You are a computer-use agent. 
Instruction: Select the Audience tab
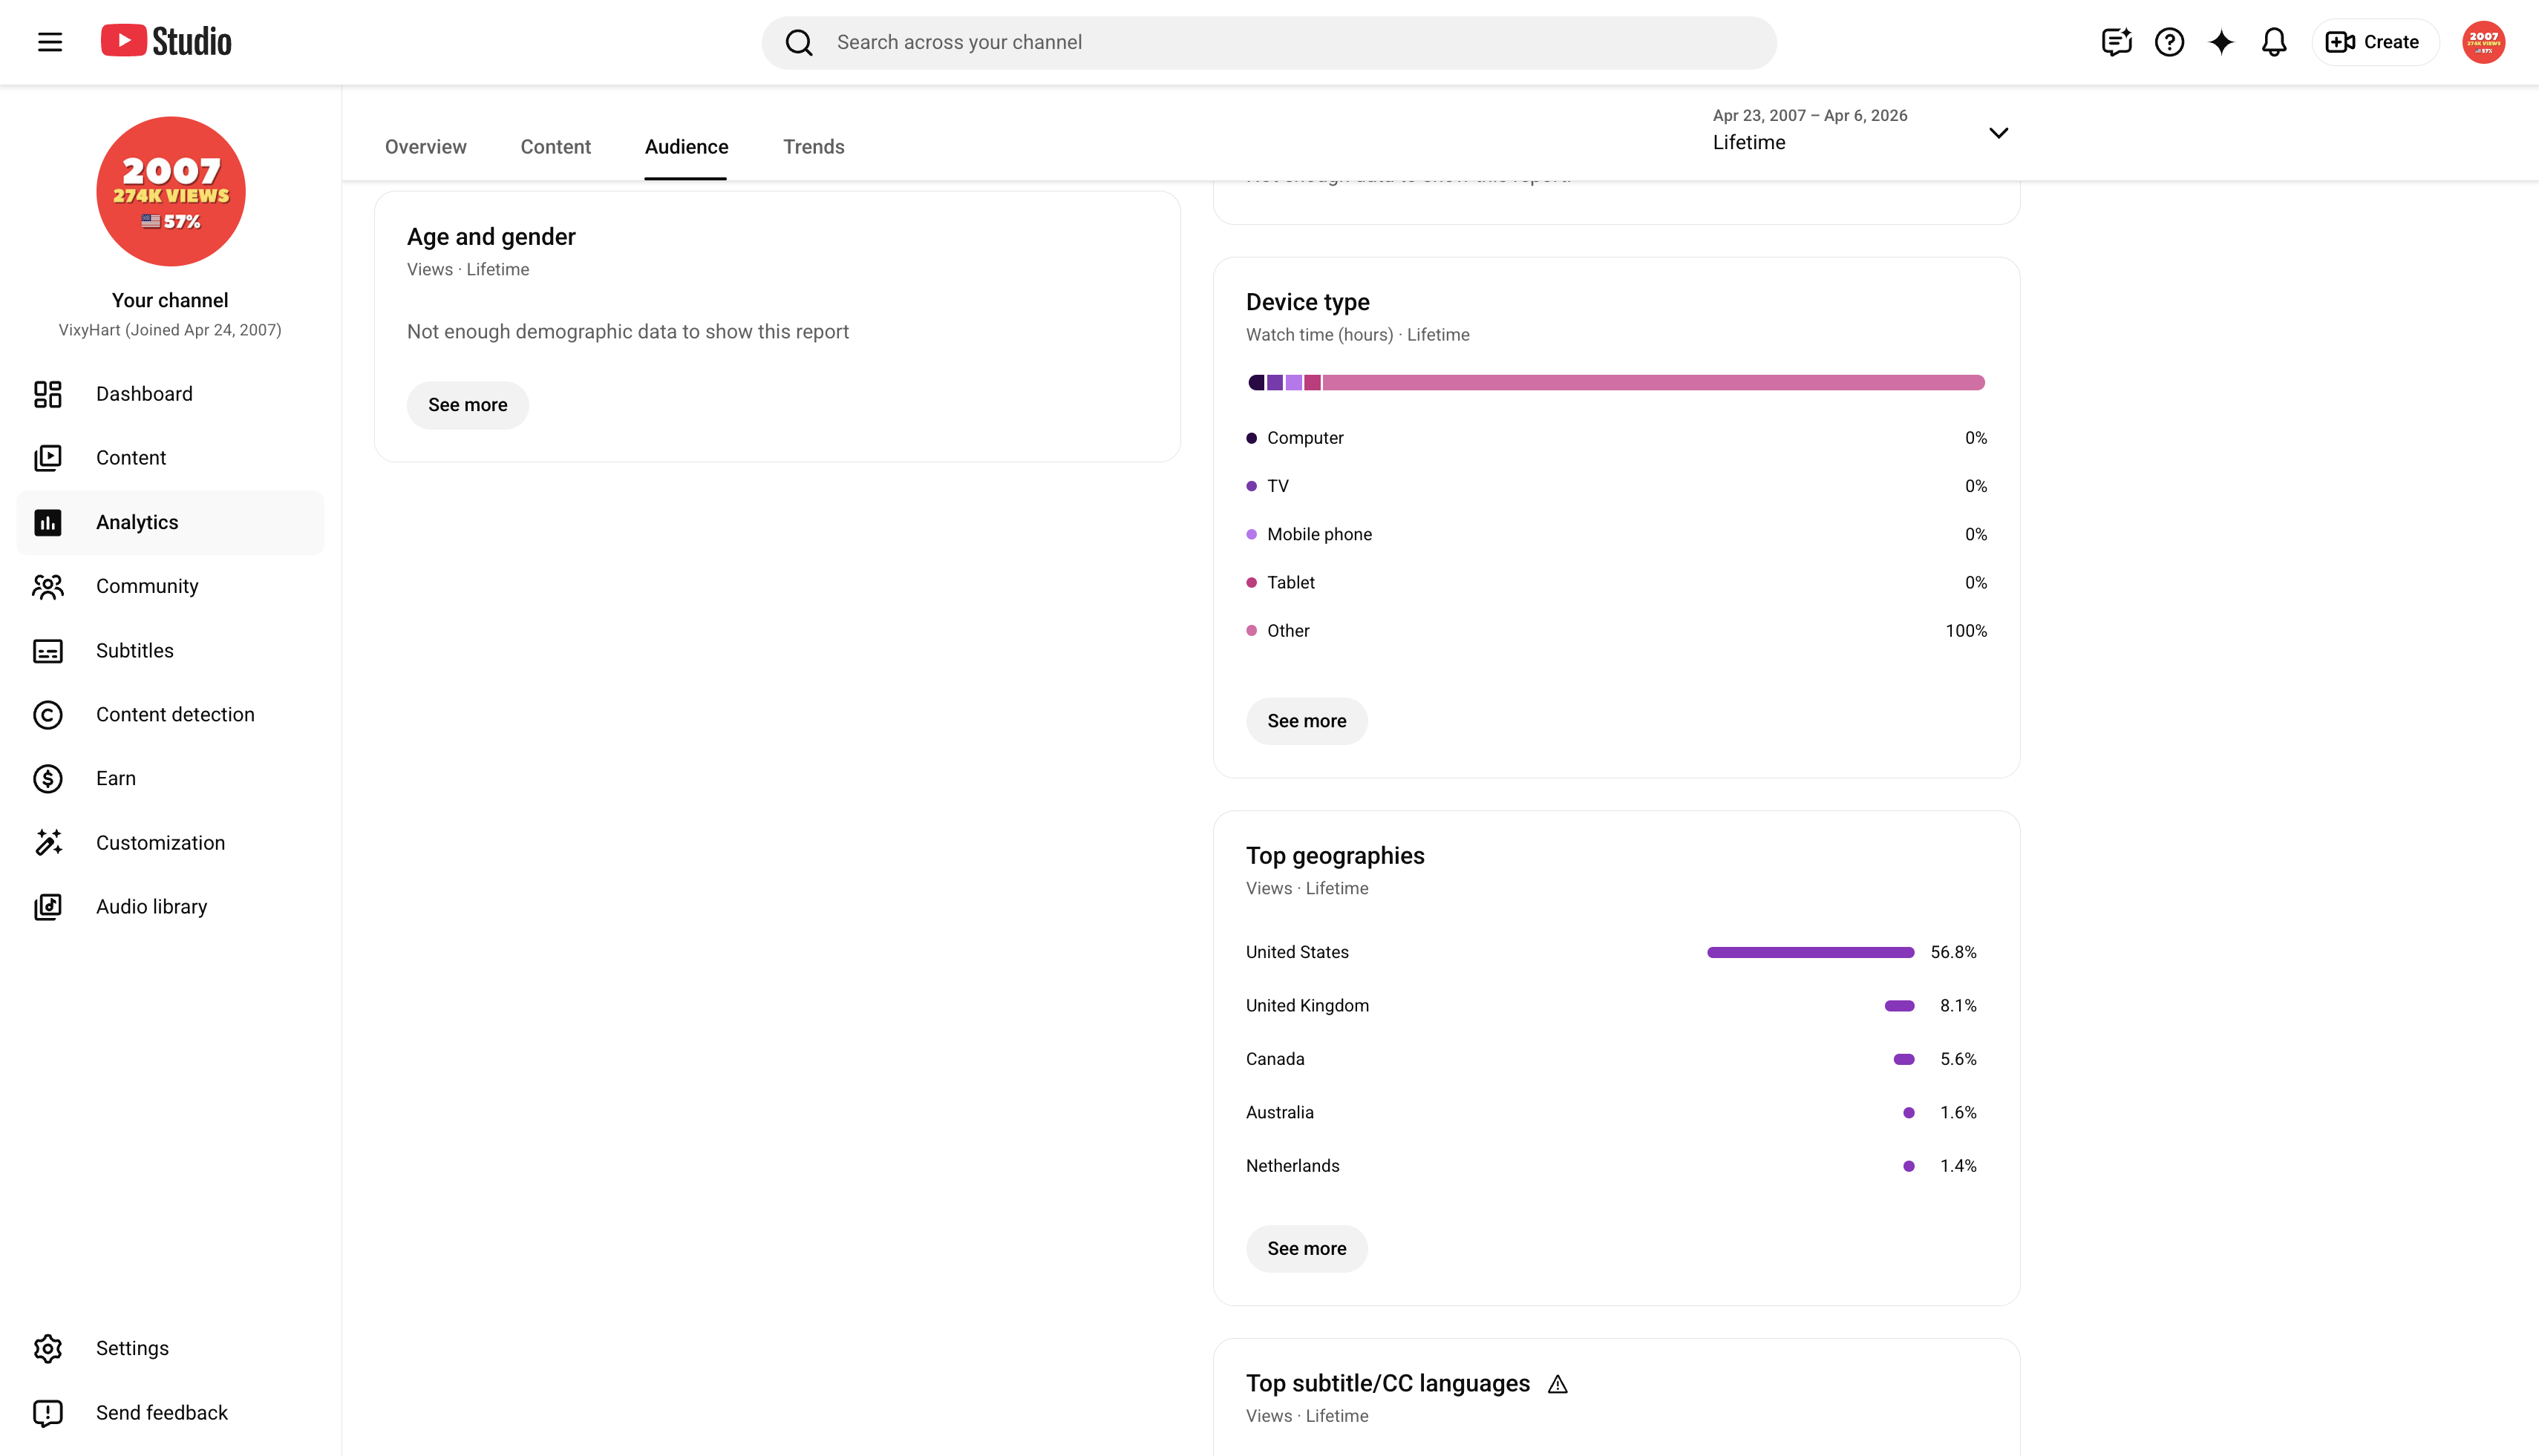(x=686, y=147)
